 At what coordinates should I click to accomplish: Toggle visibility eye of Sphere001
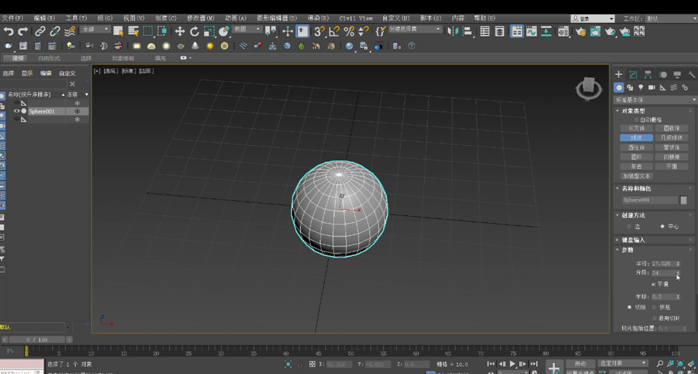click(x=17, y=111)
